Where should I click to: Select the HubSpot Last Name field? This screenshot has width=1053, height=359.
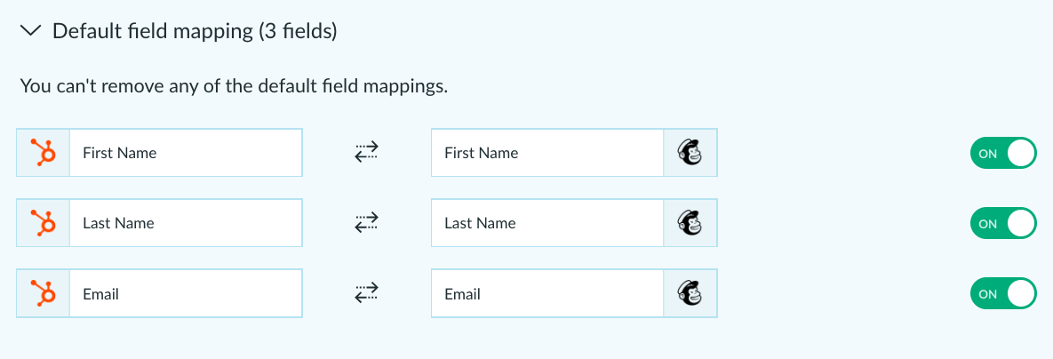pos(186,223)
